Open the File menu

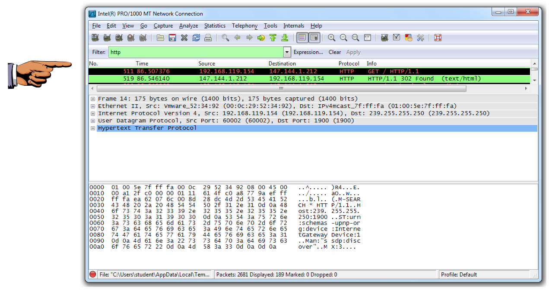(96, 26)
